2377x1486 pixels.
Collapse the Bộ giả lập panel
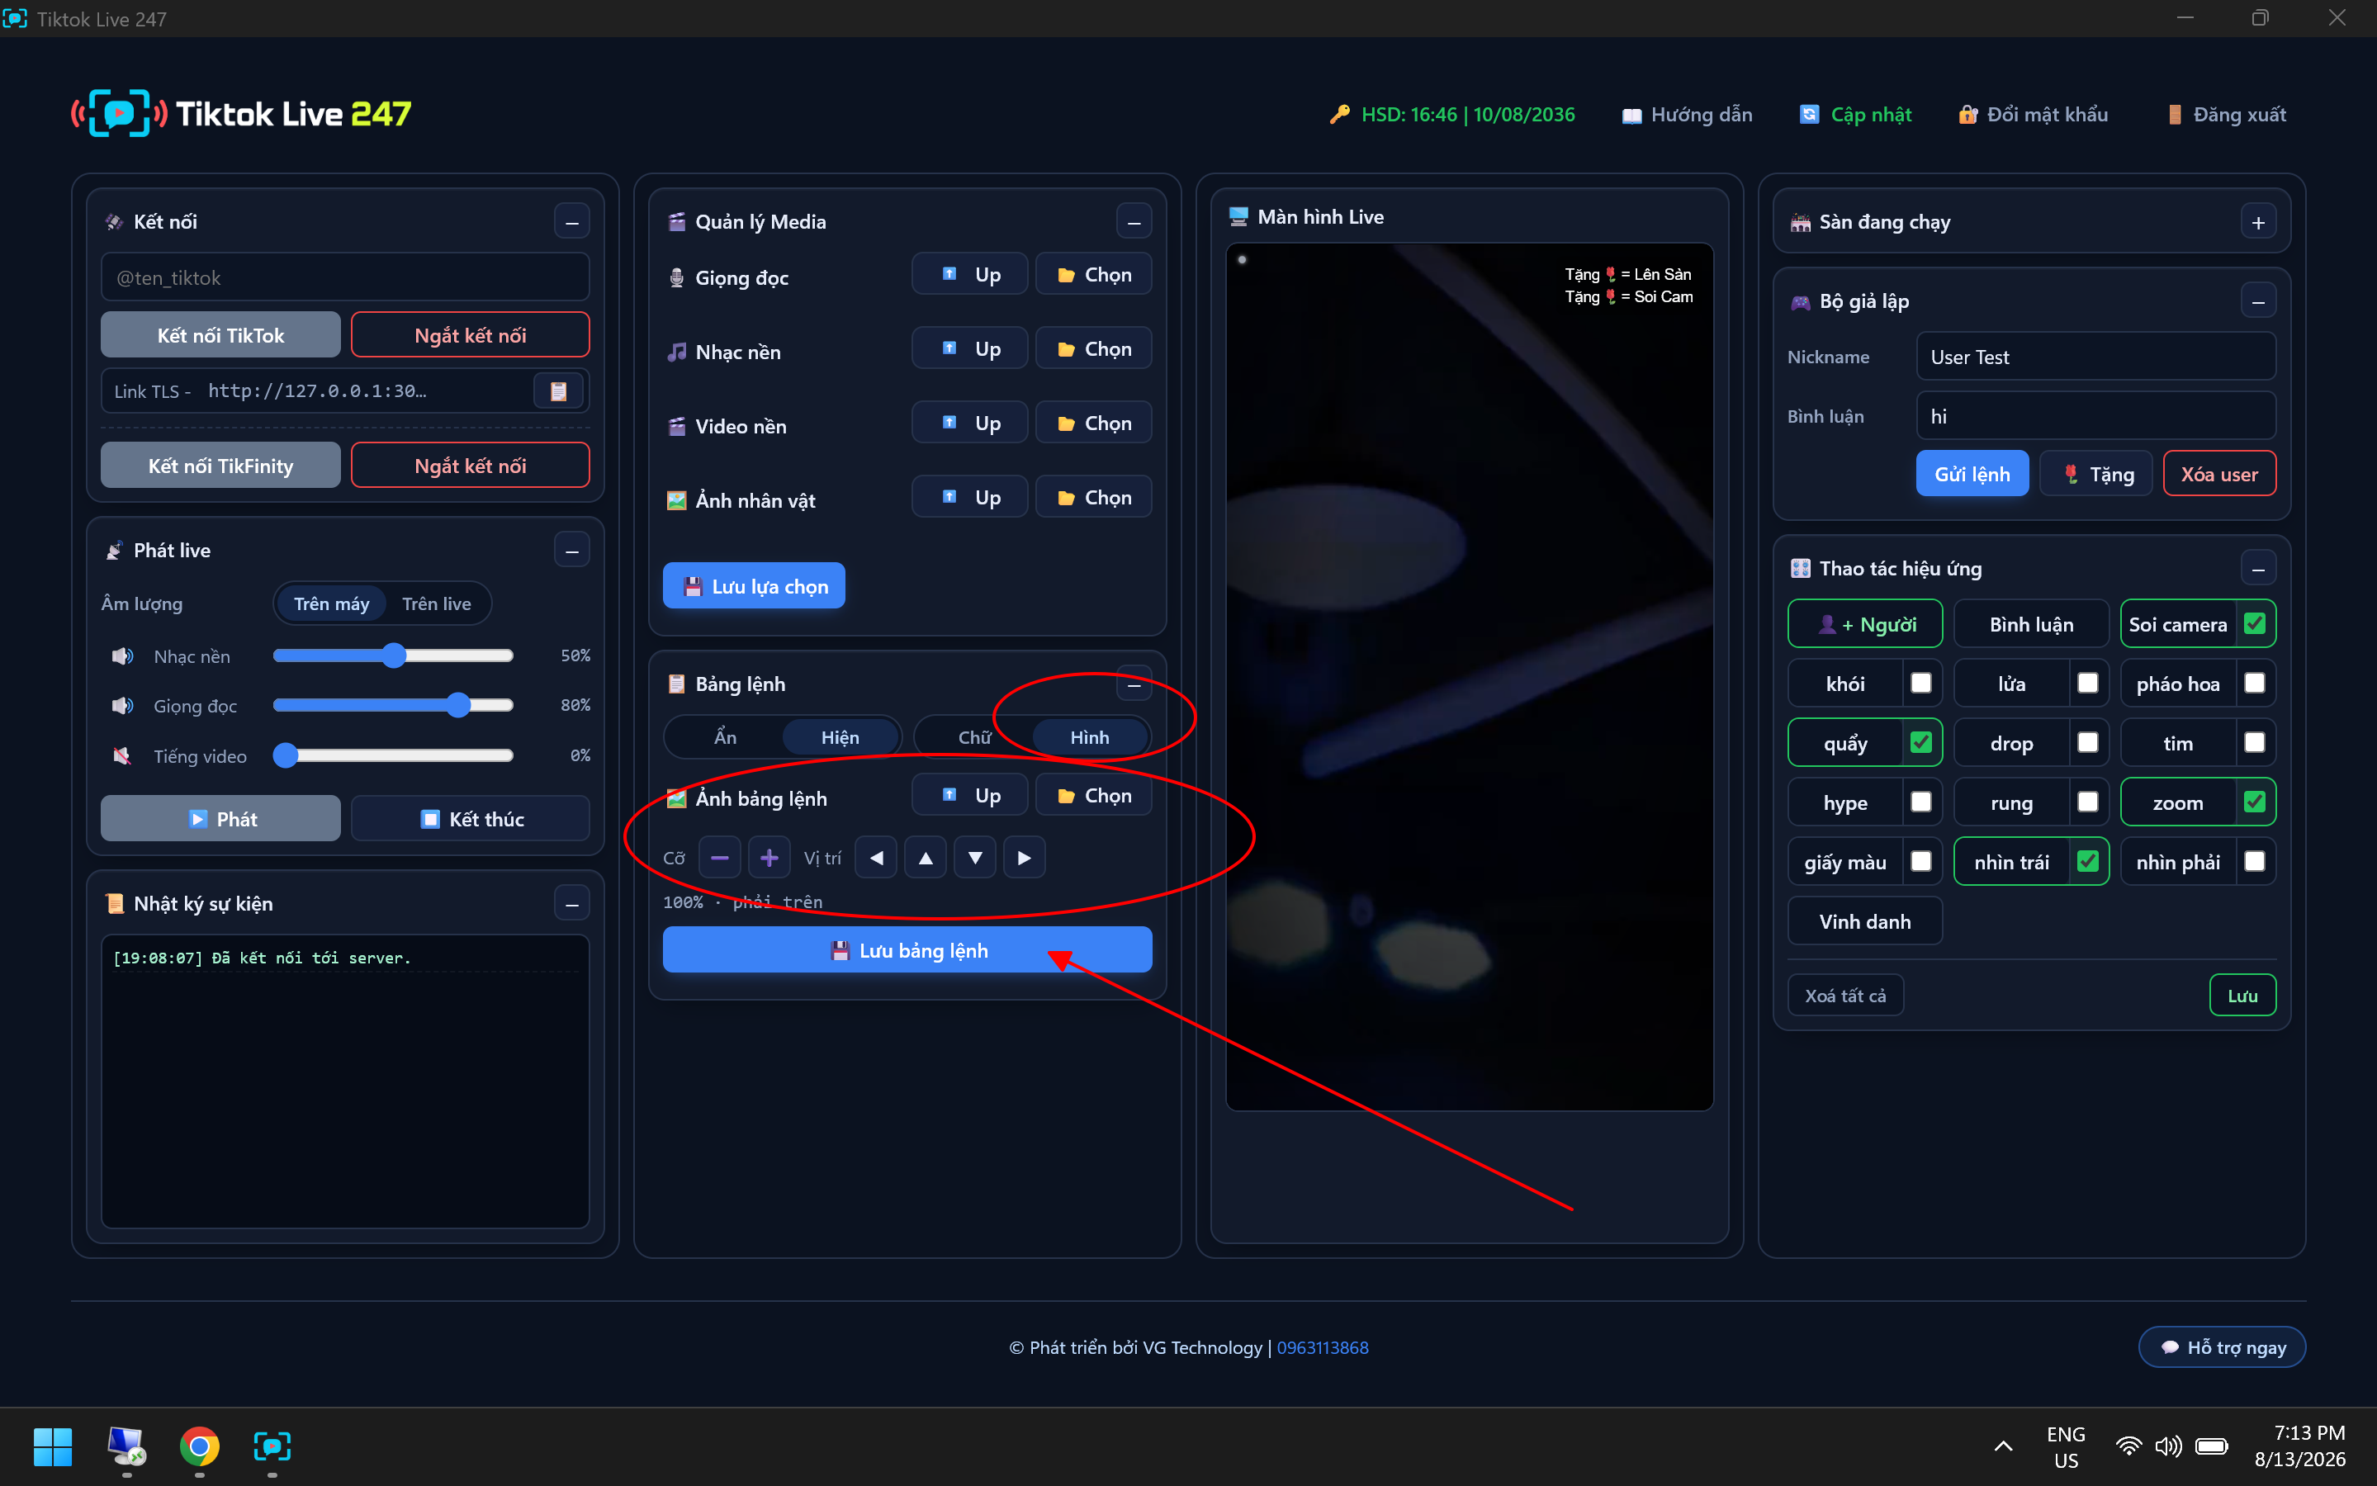click(x=2258, y=301)
